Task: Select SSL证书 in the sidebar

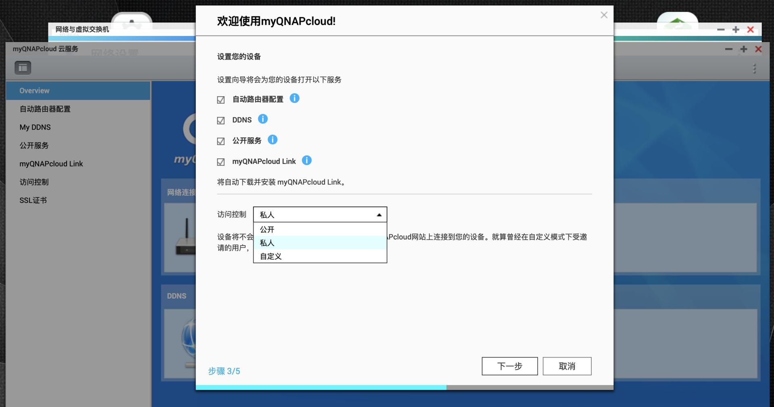Action: 33,200
